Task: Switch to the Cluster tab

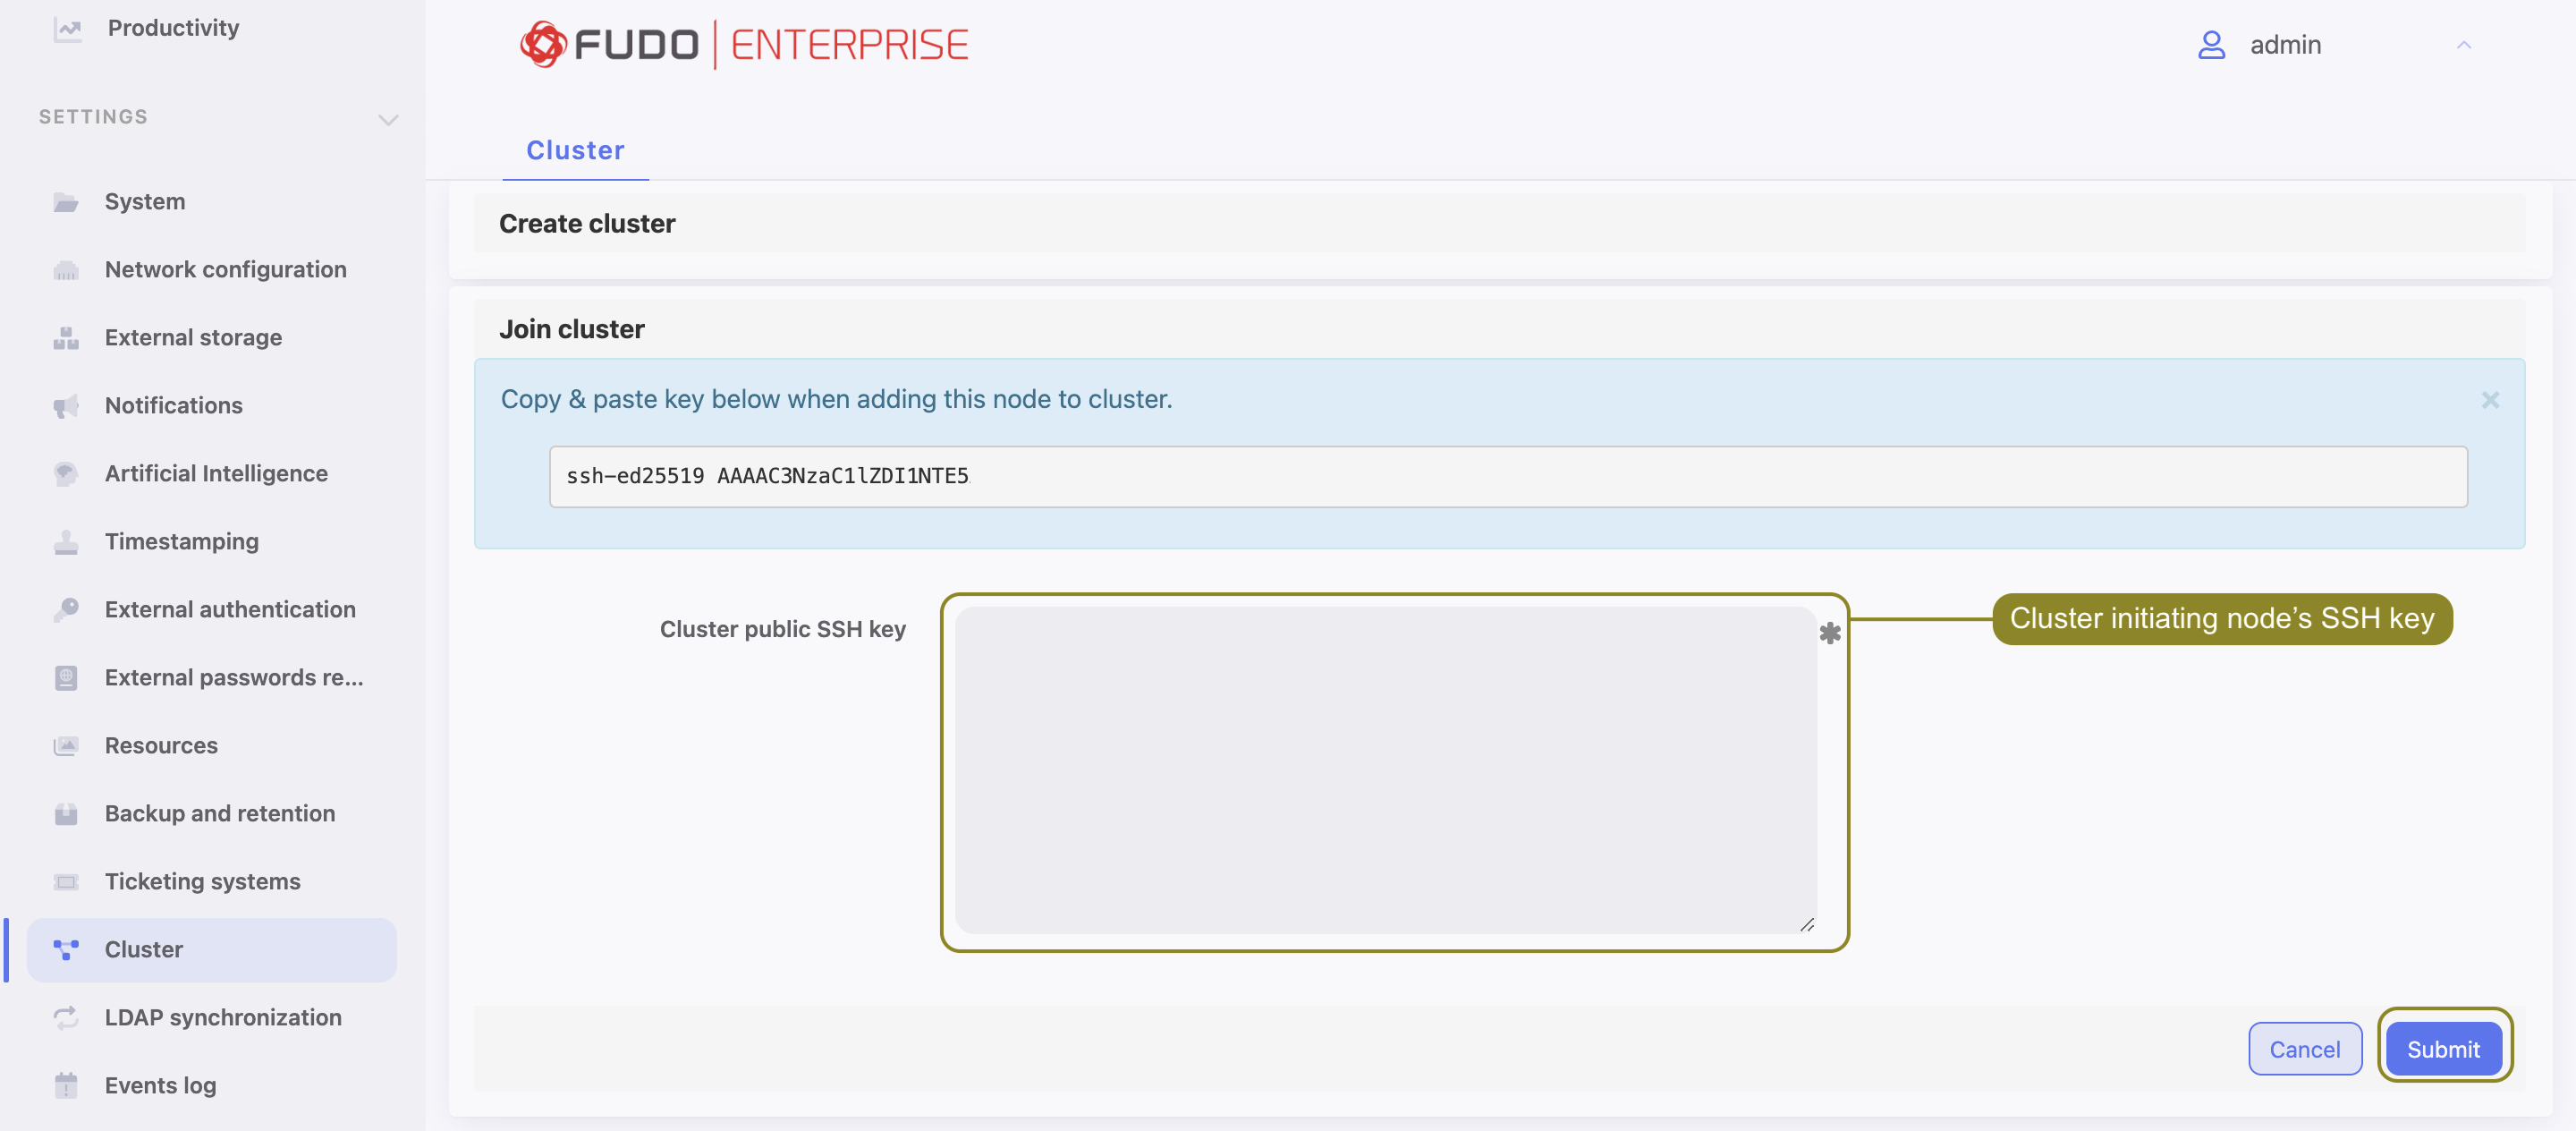Action: pos(575,150)
